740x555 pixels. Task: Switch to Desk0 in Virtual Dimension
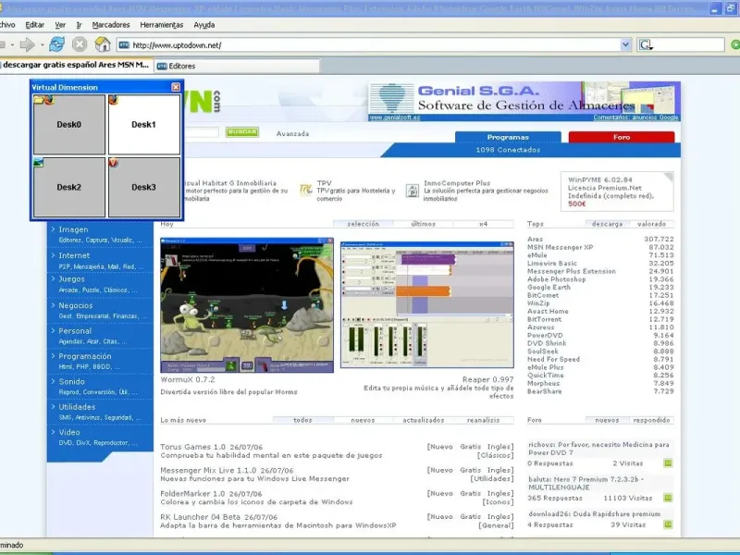point(68,125)
